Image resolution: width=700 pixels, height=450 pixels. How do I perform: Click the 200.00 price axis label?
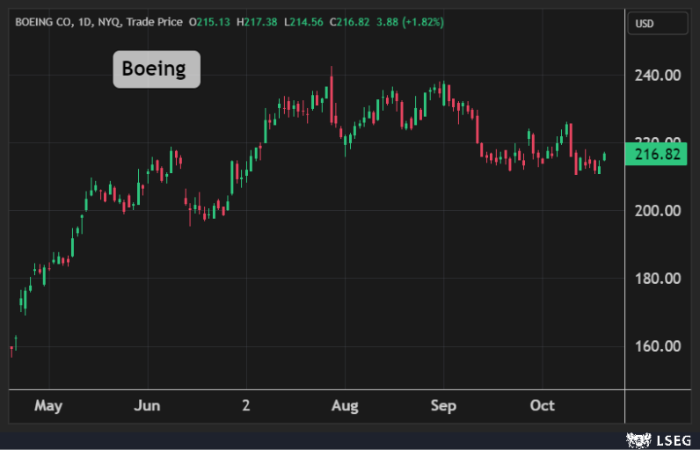pyautogui.click(x=658, y=211)
